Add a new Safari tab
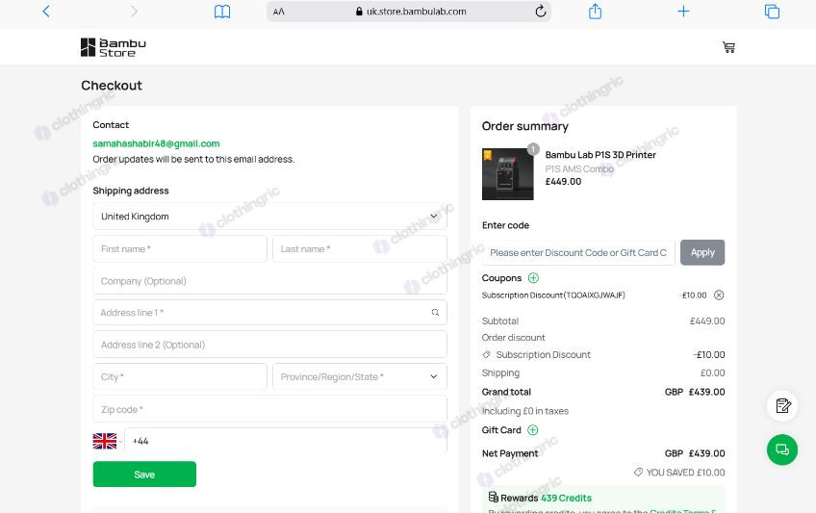This screenshot has width=816, height=513. click(683, 11)
